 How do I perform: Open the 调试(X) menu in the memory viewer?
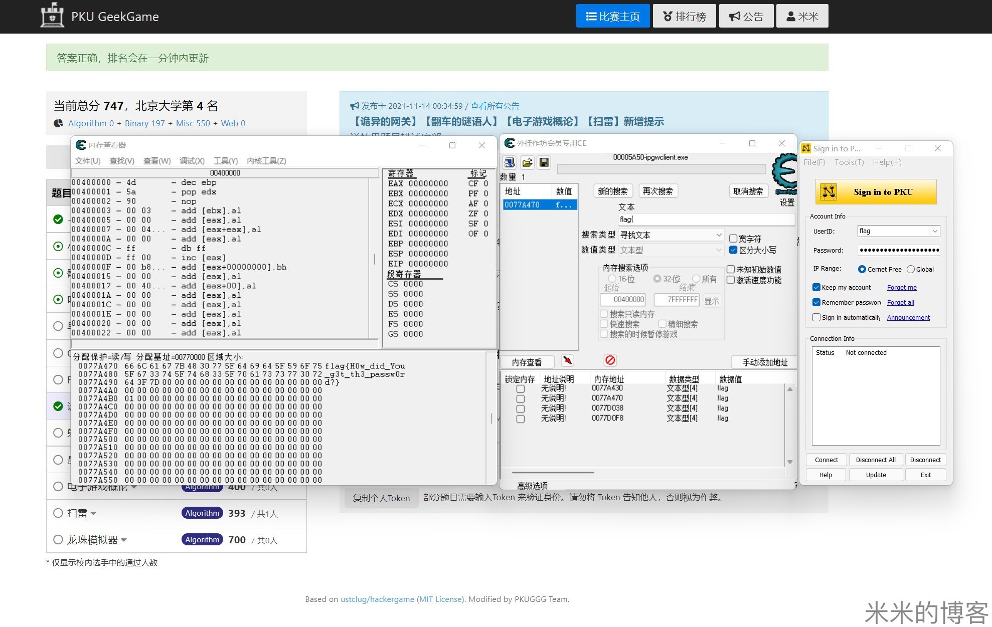click(192, 161)
